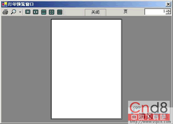Switch to one page layout view
Viewport: 173px width, 124px height.
click(x=28, y=12)
